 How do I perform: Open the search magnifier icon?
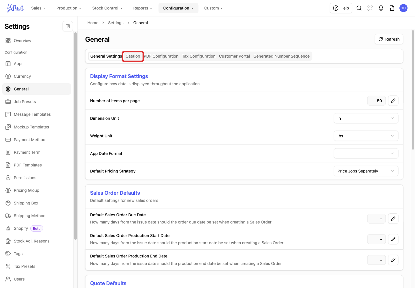click(359, 8)
